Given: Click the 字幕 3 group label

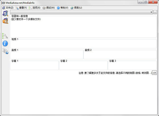Looking at the screenshot, I should [113, 61].
